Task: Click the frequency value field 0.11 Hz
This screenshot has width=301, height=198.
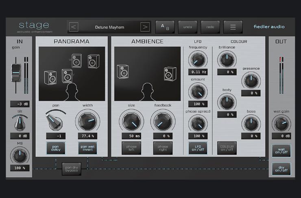Action: click(198, 72)
